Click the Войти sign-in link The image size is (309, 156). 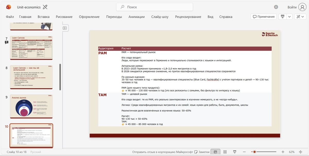click(x=292, y=7)
